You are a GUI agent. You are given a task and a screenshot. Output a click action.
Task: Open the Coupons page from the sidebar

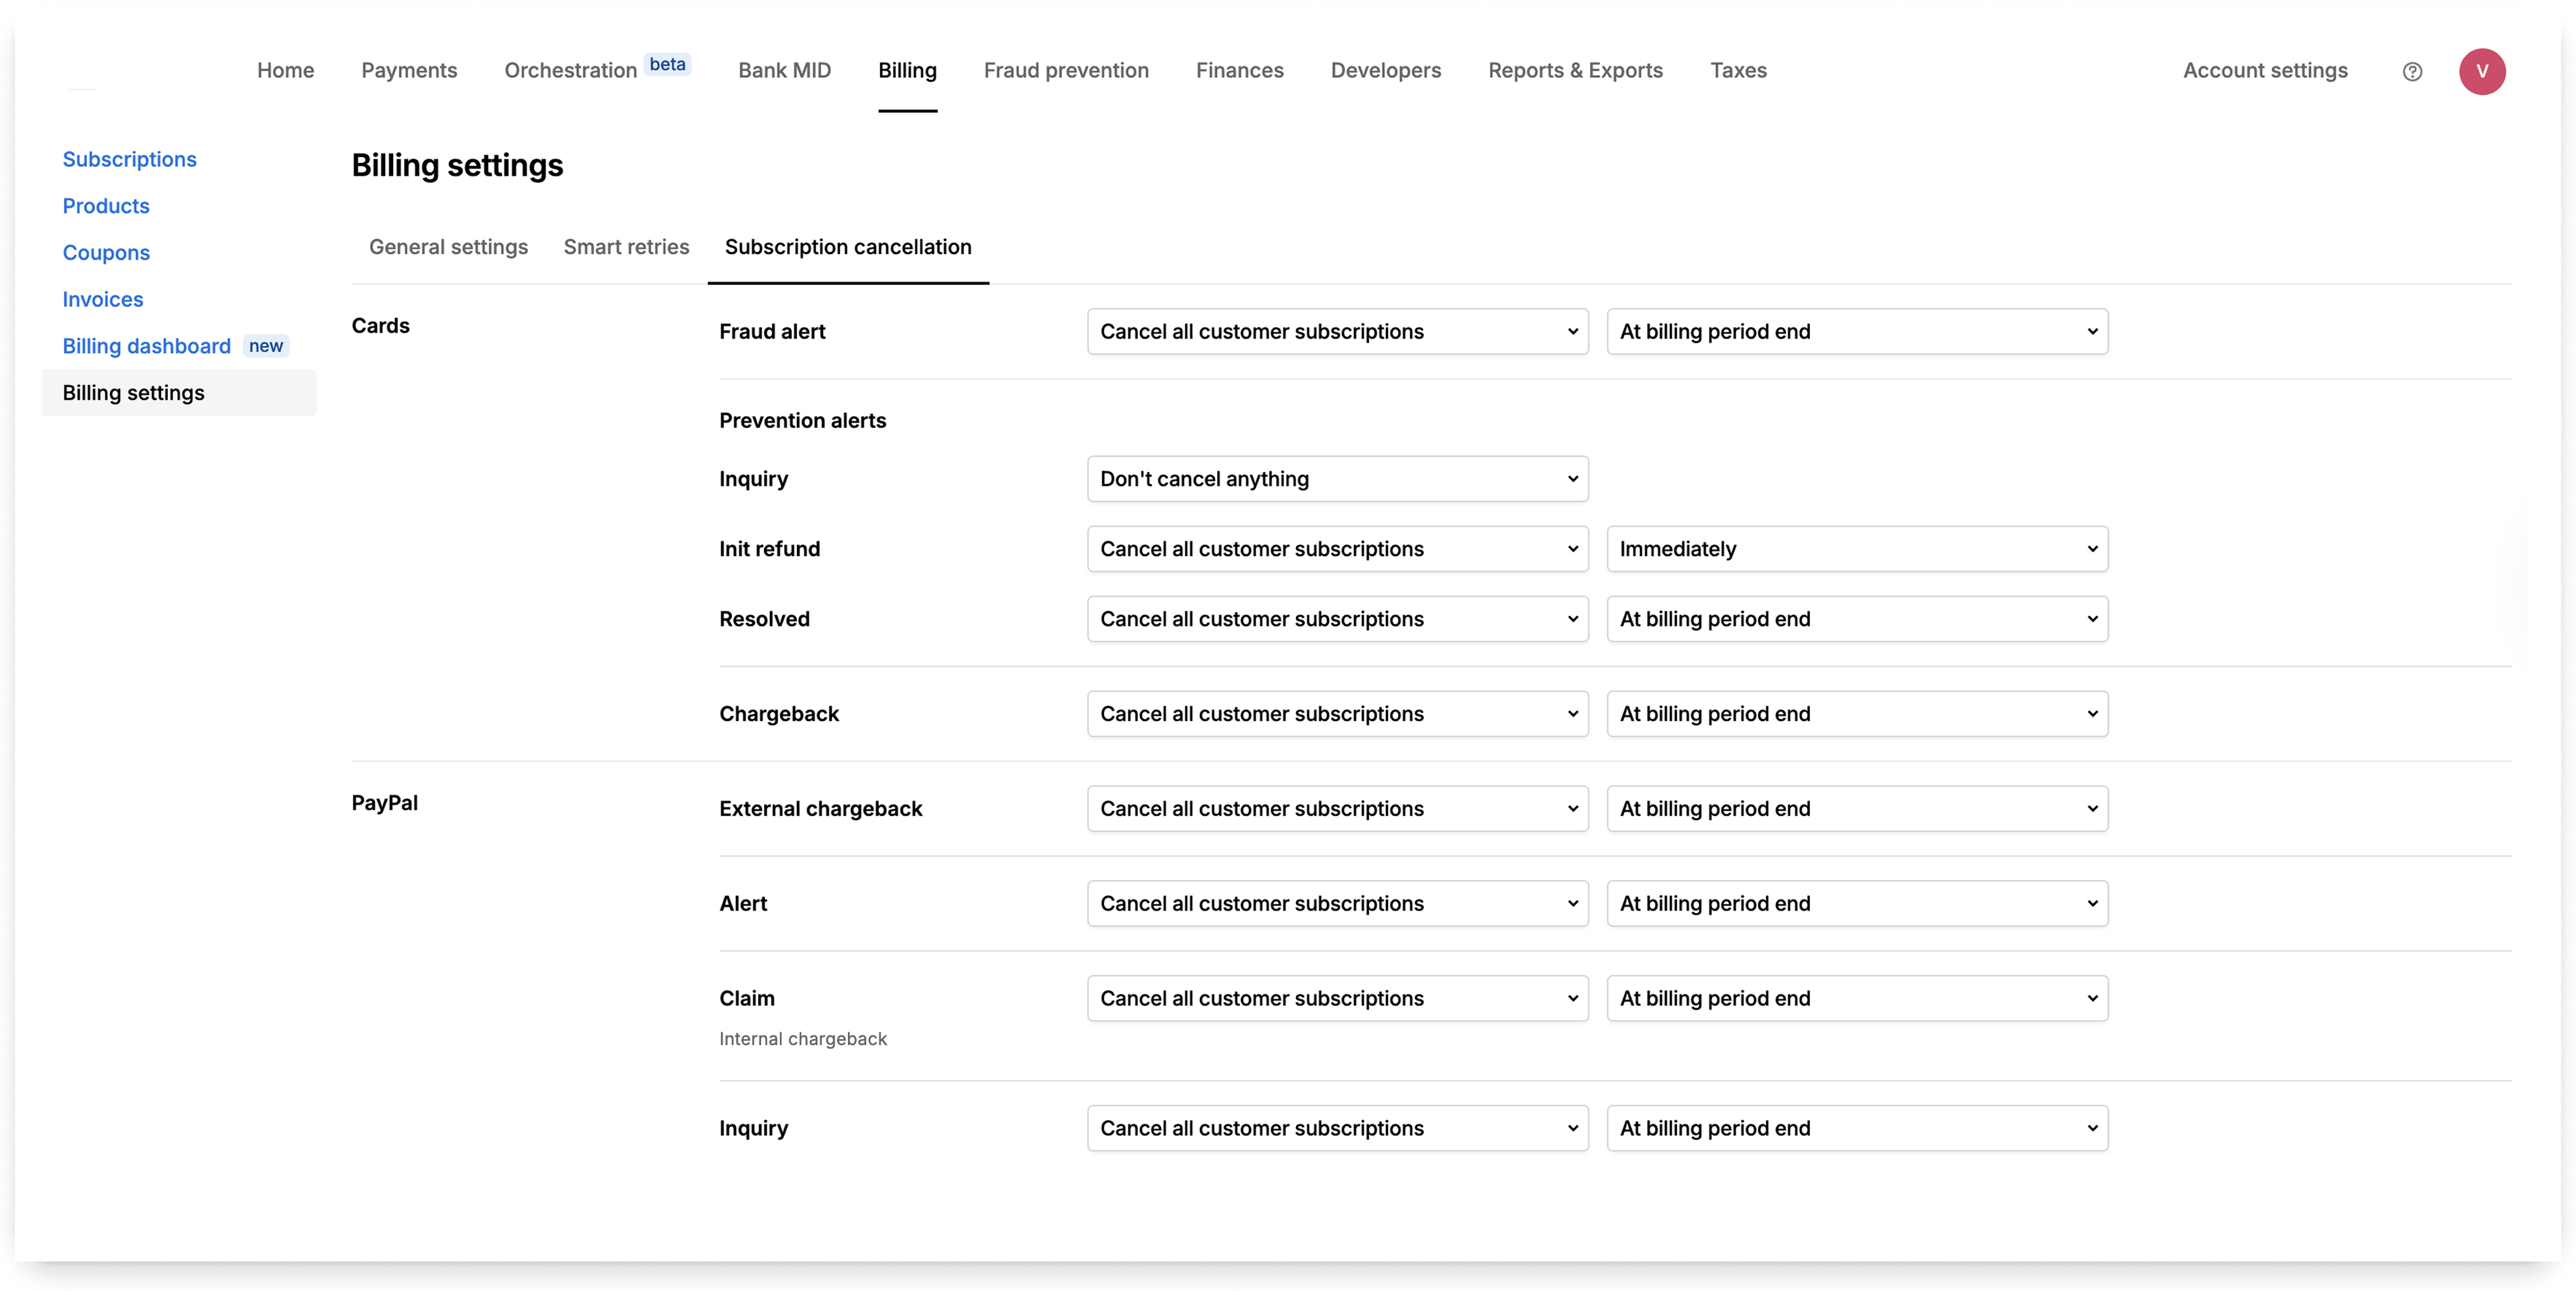point(106,252)
